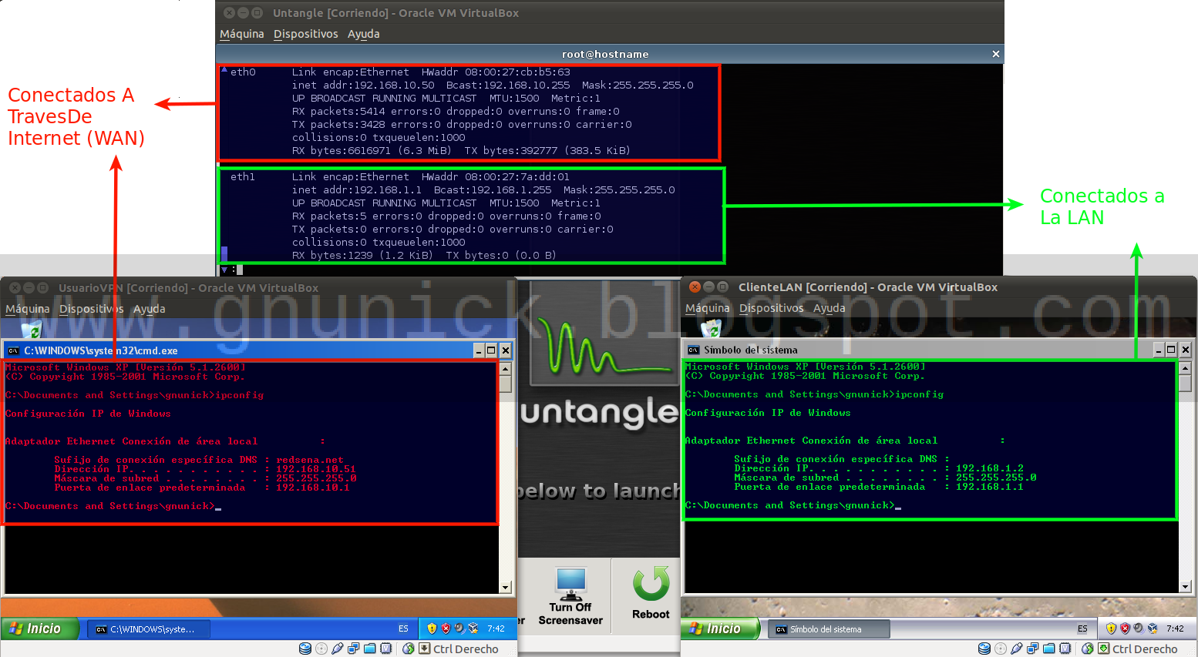Expand the terminal dropdown arrow in root@hostname window

[224, 269]
